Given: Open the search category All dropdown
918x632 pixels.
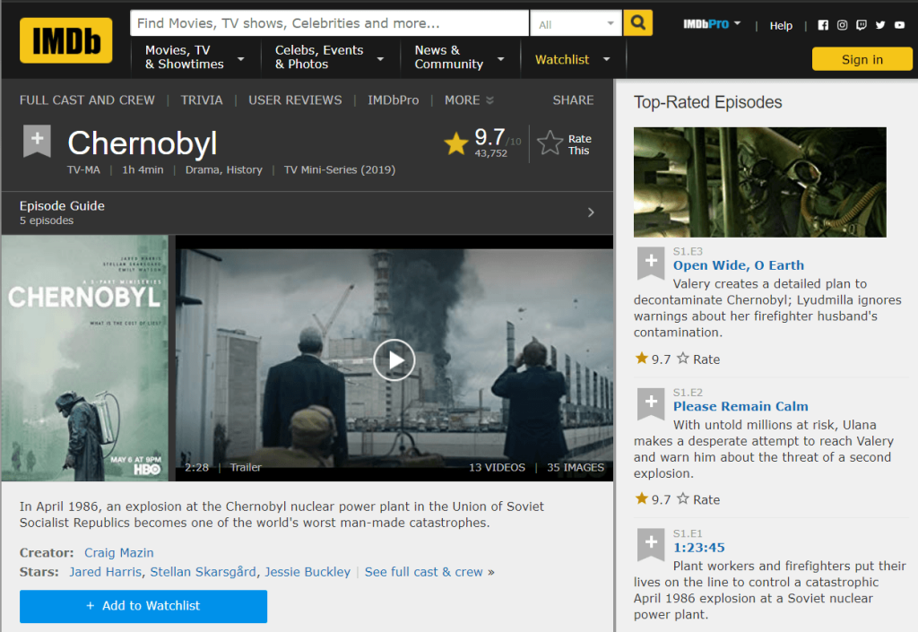Looking at the screenshot, I should tap(576, 24).
